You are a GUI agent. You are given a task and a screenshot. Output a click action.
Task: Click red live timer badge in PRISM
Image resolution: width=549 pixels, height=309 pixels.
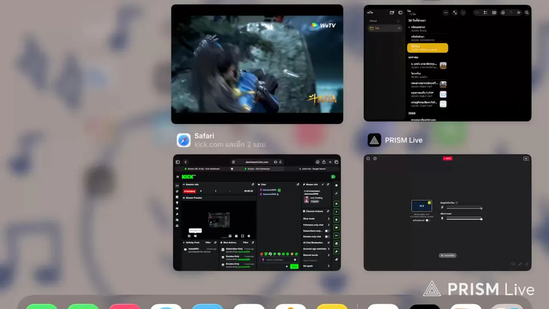[x=448, y=158]
